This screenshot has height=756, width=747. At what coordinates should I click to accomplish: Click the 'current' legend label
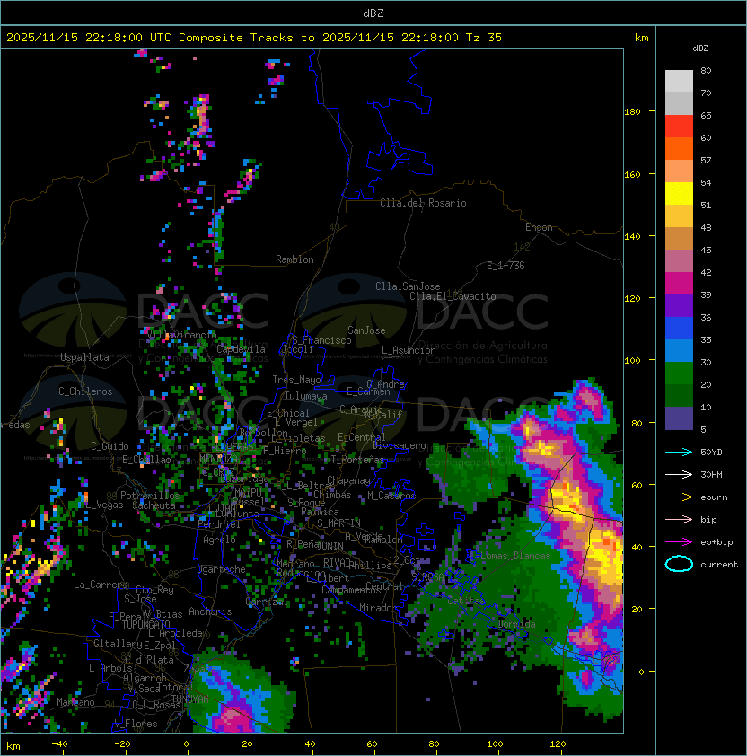[719, 565]
